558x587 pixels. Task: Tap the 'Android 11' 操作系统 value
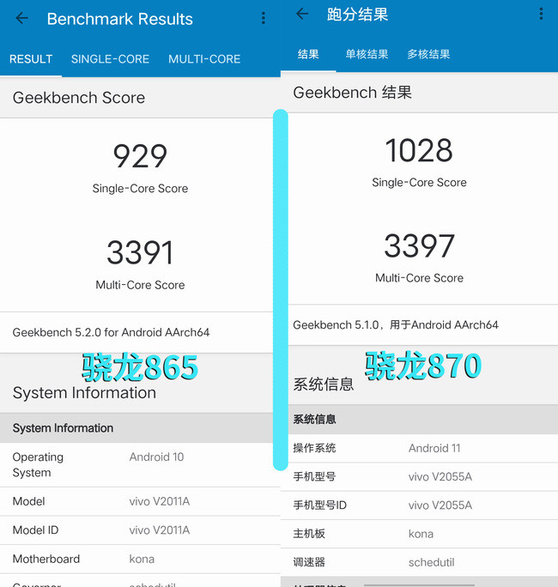pyautogui.click(x=434, y=448)
